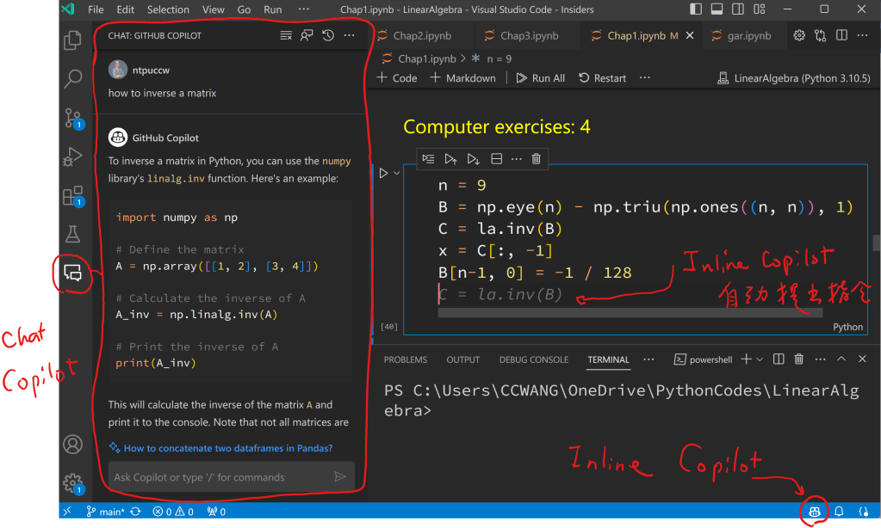Open Run and Debug view
Image resolution: width=881 pixels, height=528 pixels.
(73, 158)
